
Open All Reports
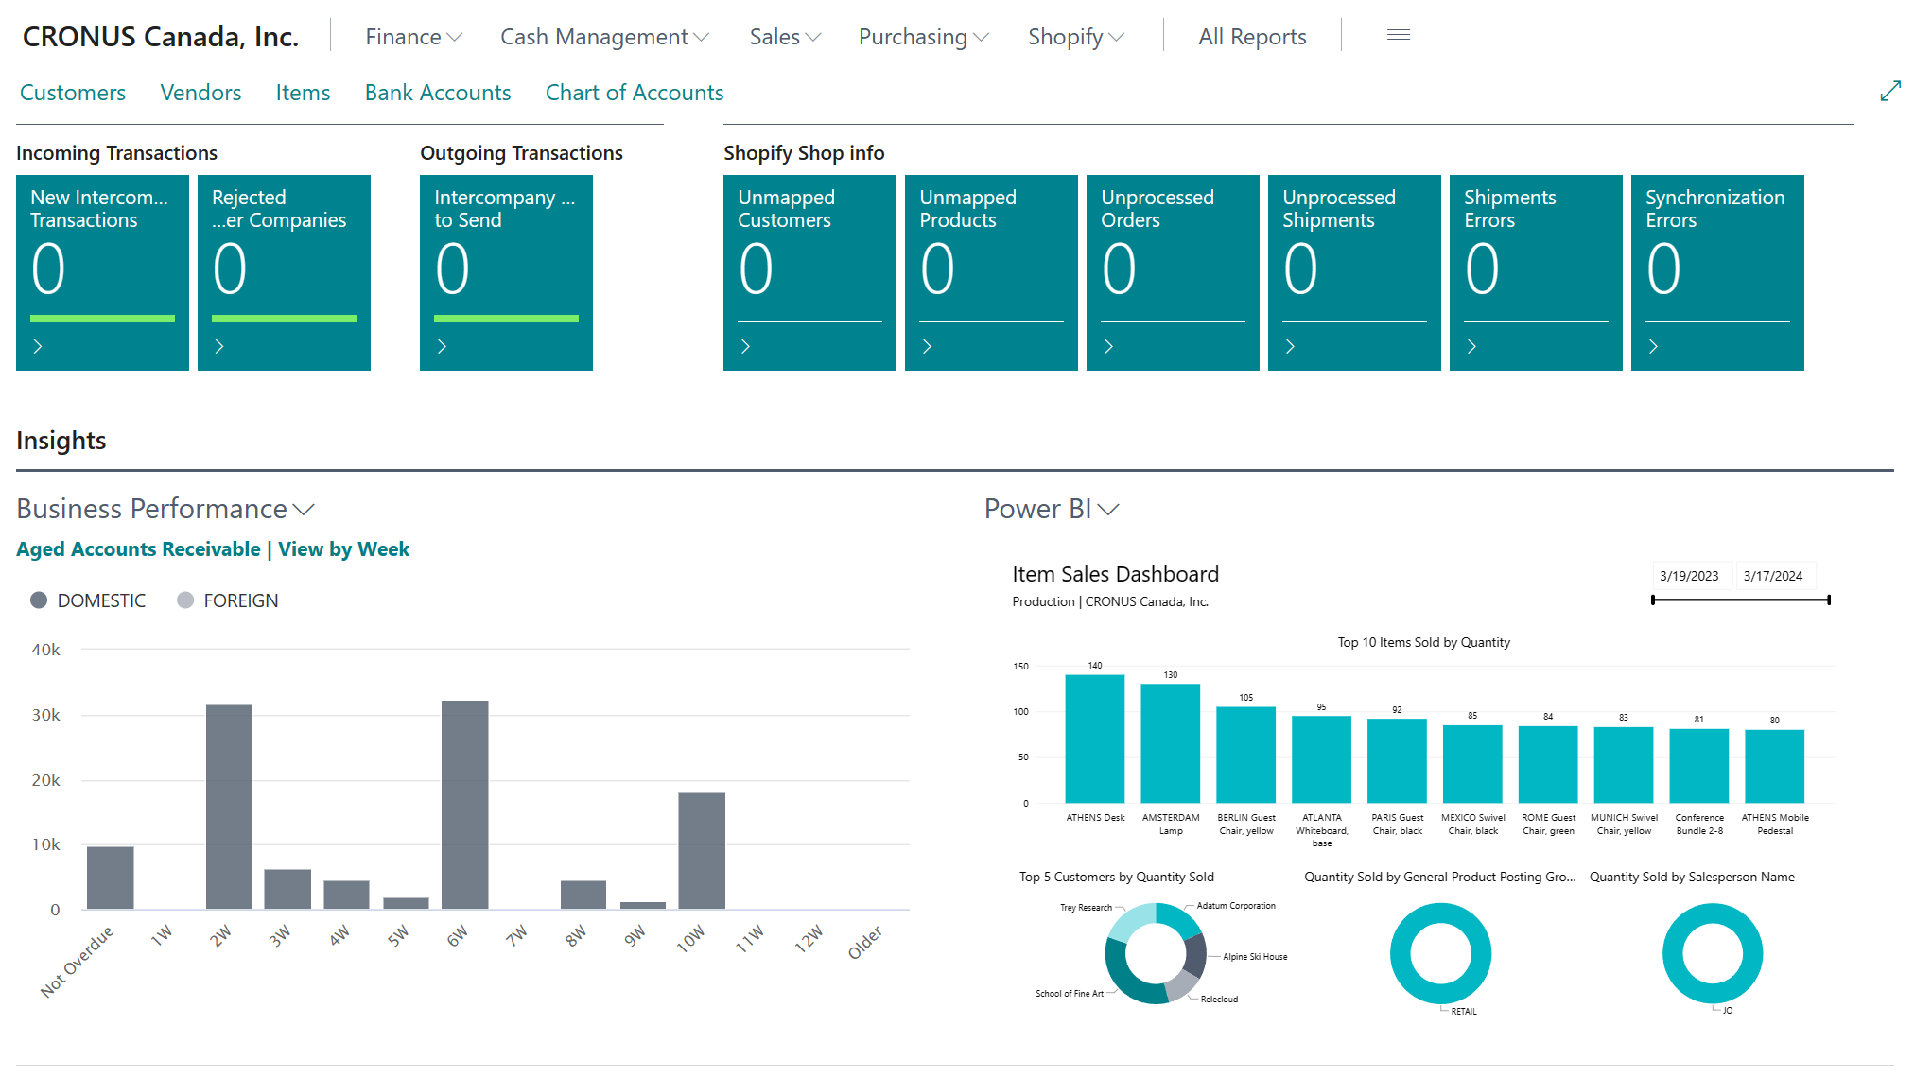pos(1252,37)
